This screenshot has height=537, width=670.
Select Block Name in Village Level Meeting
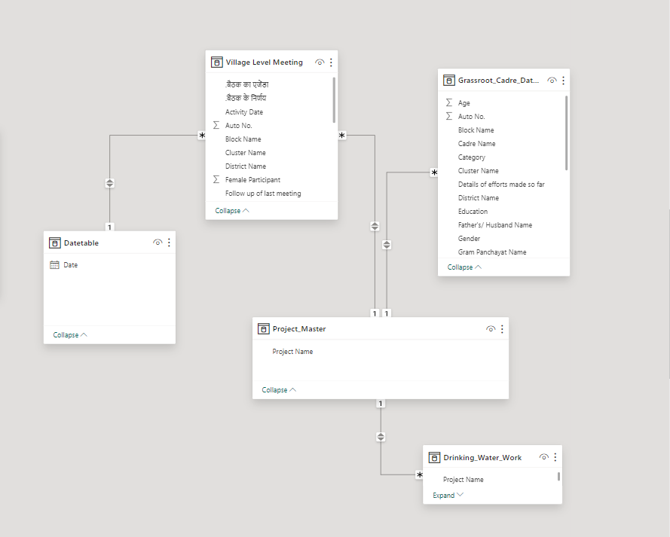(x=243, y=139)
